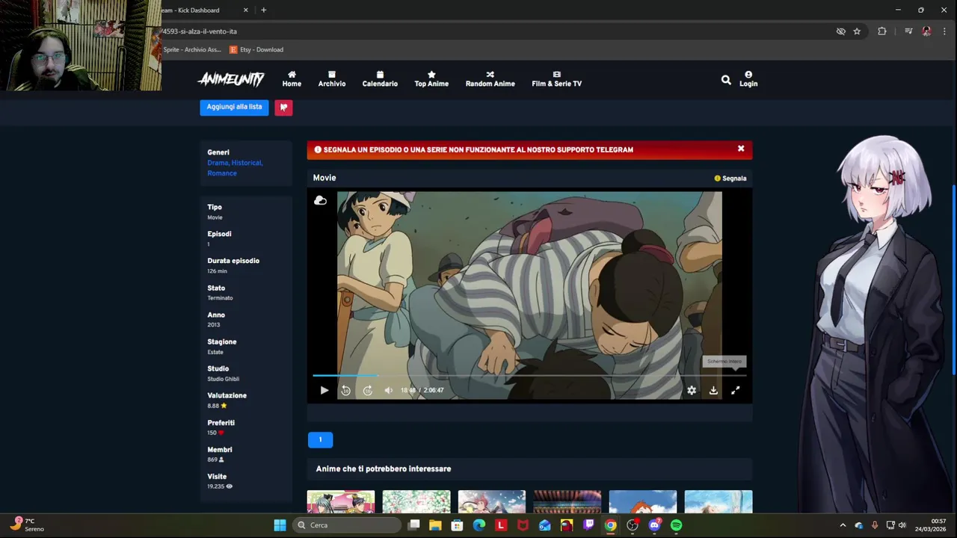The height and width of the screenshot is (538, 957).
Task: Open Microsoft Edge from taskbar
Action: pyautogui.click(x=479, y=525)
